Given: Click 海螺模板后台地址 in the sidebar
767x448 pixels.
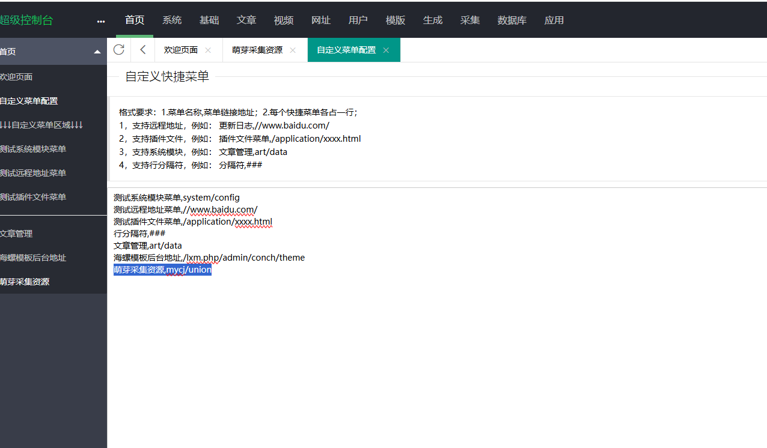Looking at the screenshot, I should [33, 258].
